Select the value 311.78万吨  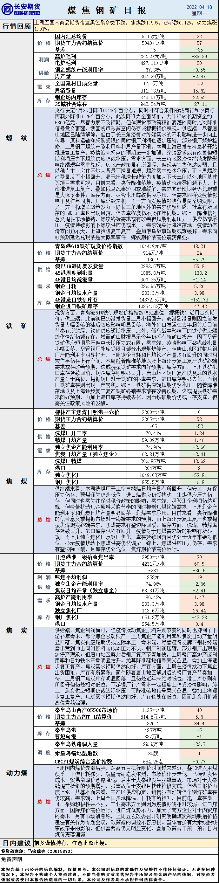[153, 91]
